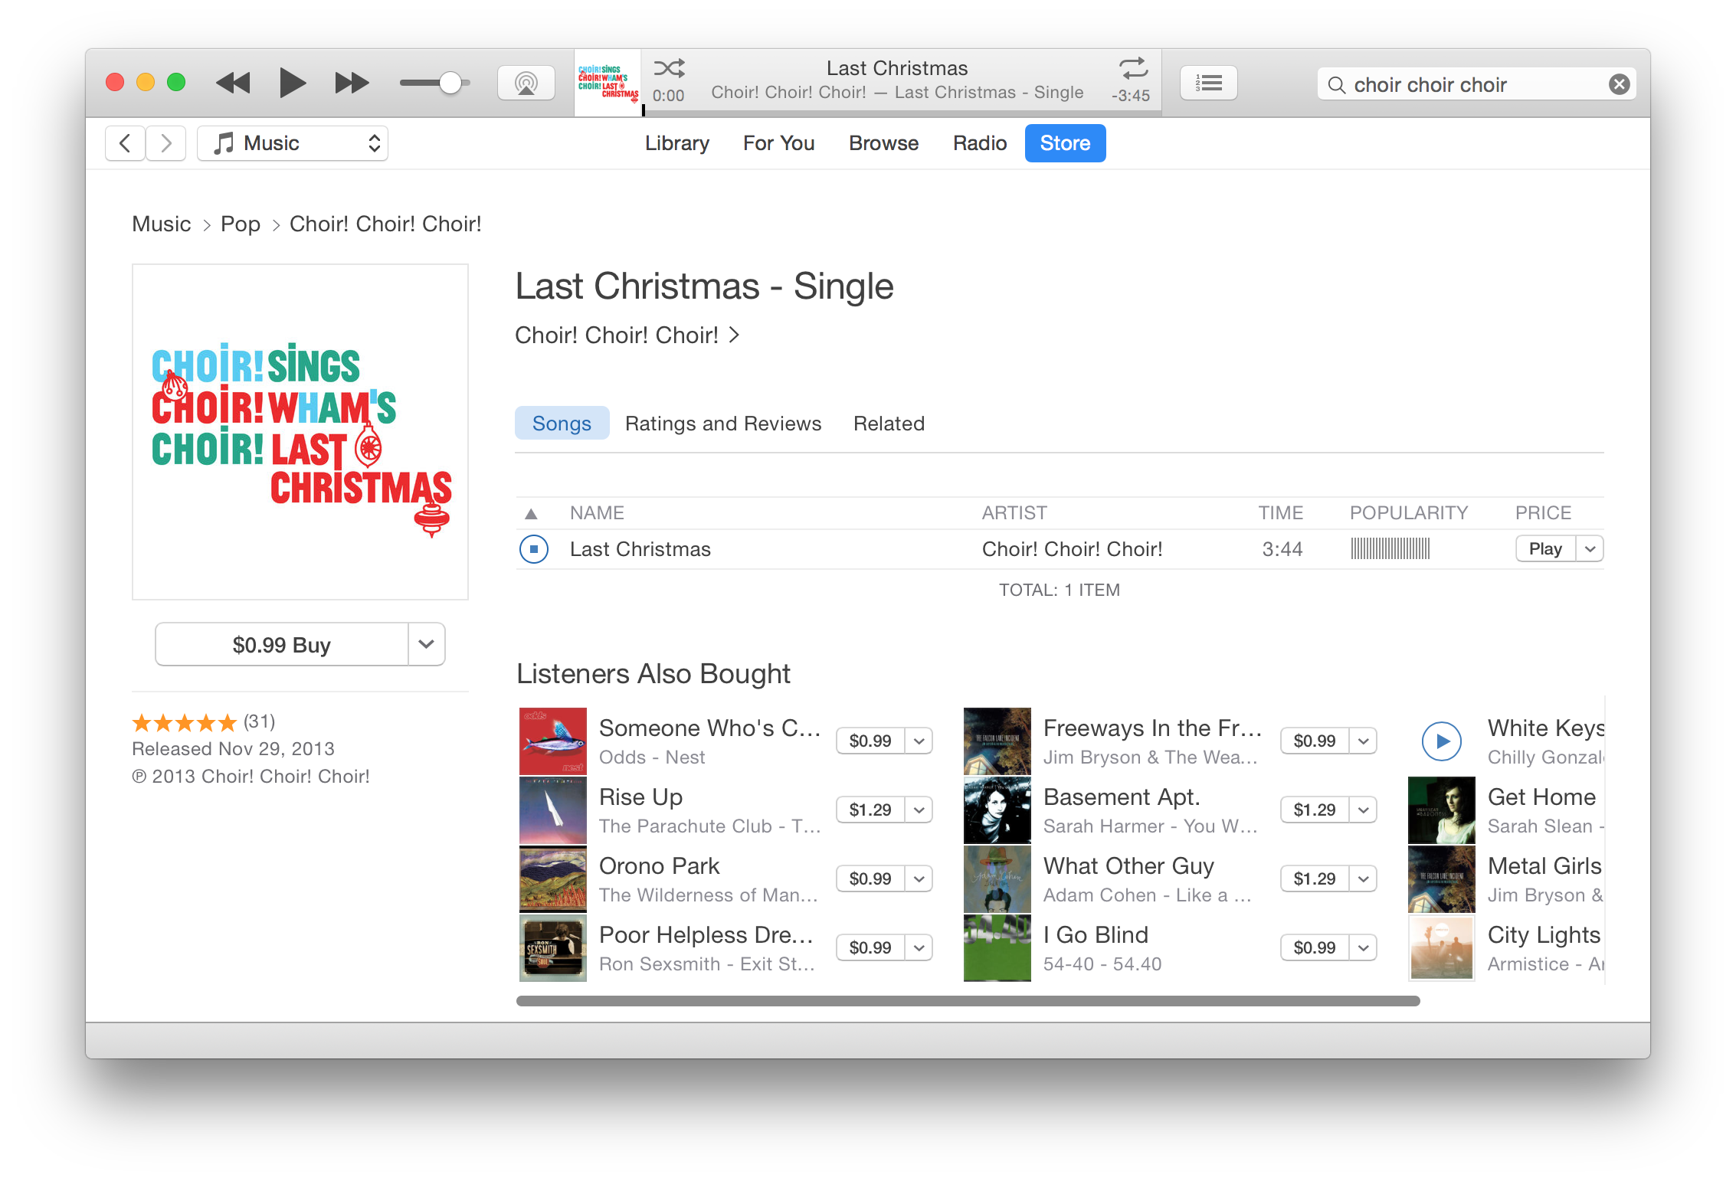The width and height of the screenshot is (1736, 1181).
Task: Toggle shuffle mode on
Action: [669, 68]
